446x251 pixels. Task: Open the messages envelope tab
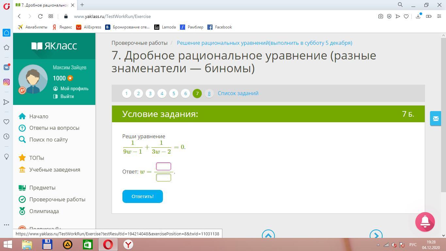click(436, 119)
